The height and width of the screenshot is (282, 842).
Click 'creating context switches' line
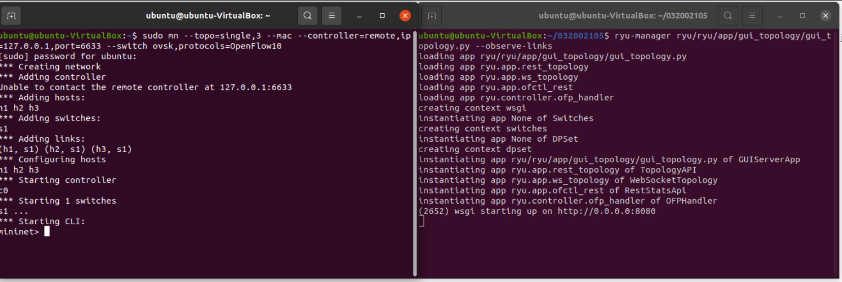pos(483,129)
